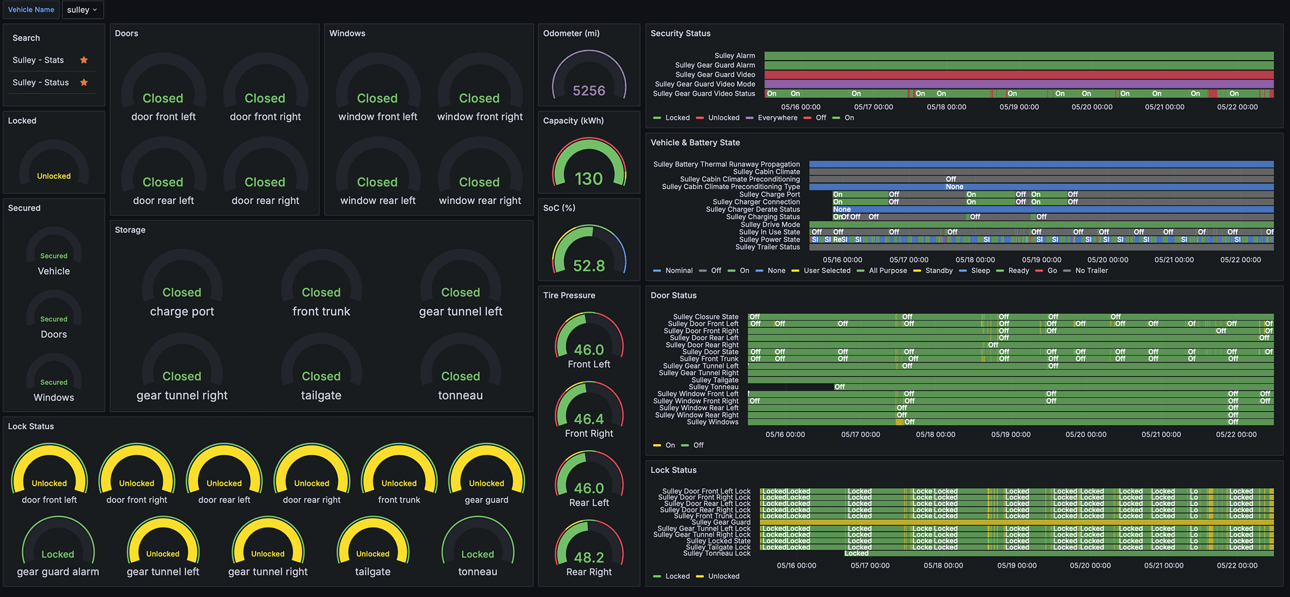This screenshot has height=597, width=1290.
Task: Open the SoC (%) panel title
Action: click(x=559, y=208)
